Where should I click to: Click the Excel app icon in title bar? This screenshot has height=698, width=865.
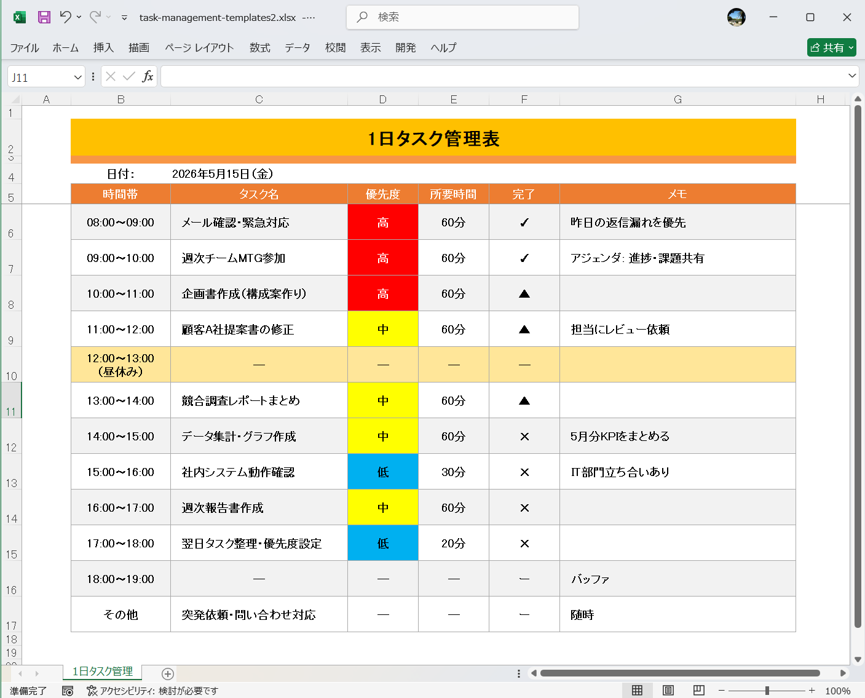pos(19,17)
